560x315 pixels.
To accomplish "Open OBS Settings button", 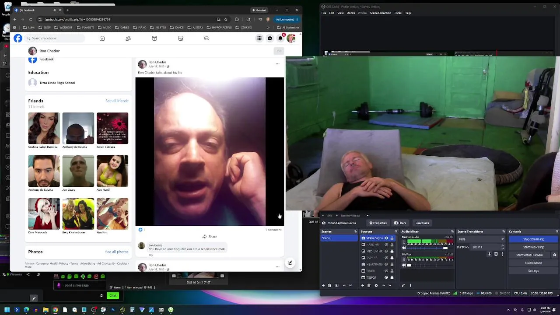I will pyautogui.click(x=533, y=271).
